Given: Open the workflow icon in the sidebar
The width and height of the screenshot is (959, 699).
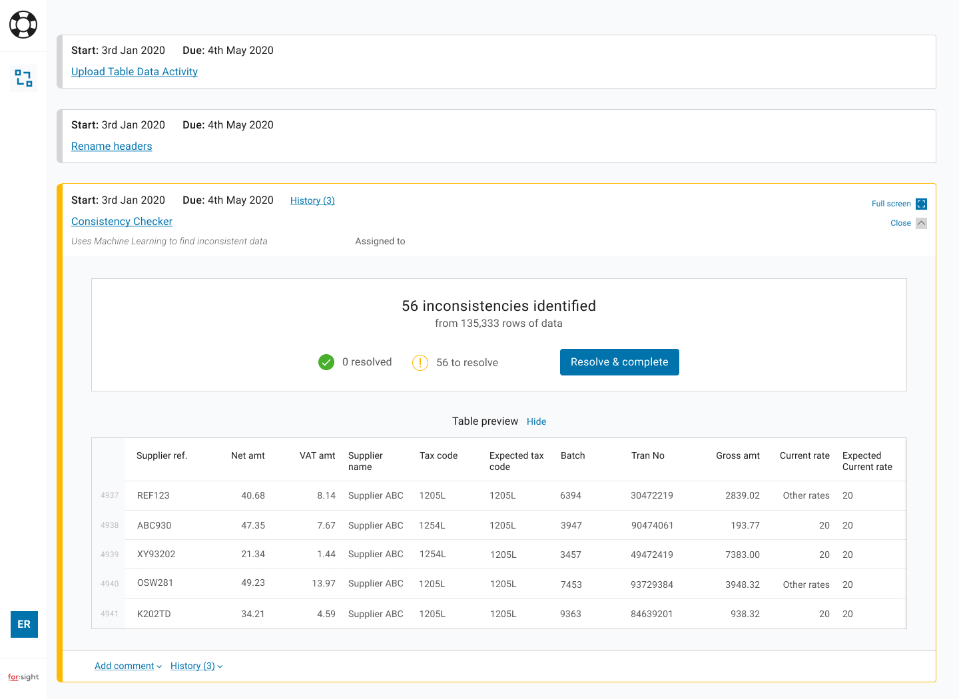Looking at the screenshot, I should (x=24, y=79).
